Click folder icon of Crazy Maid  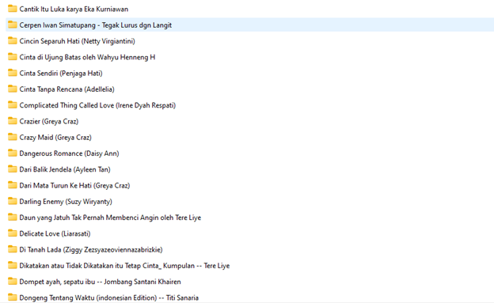click(13, 138)
